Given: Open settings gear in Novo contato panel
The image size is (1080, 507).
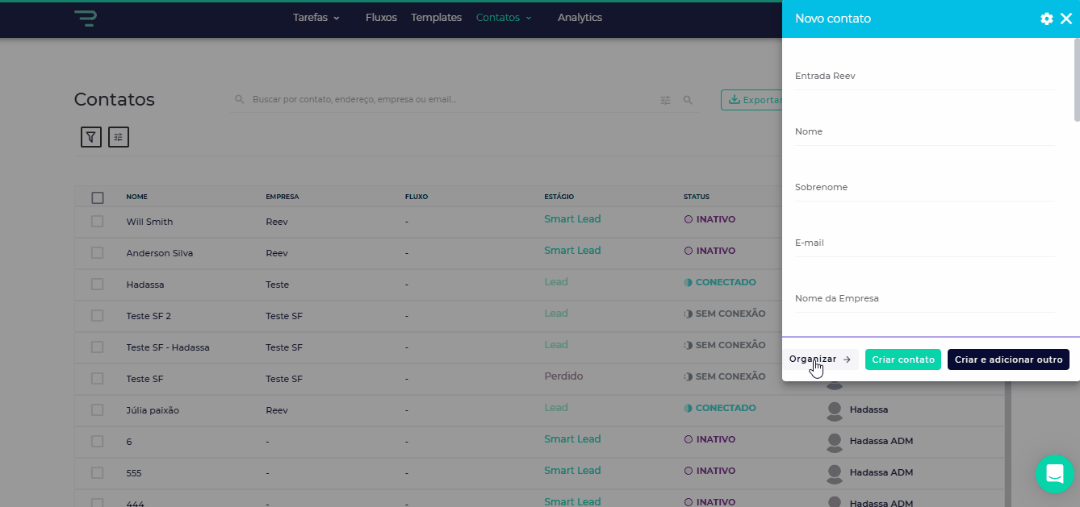Looking at the screenshot, I should coord(1047,19).
